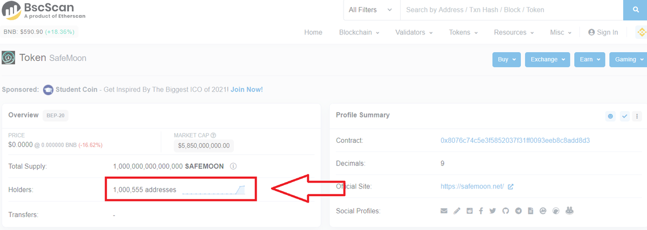This screenshot has width=647, height=230.
Task: Click the whitepaper document icon
Action: pos(531,211)
